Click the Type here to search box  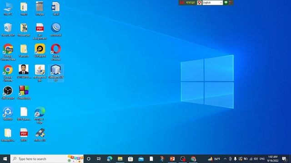[47, 159]
